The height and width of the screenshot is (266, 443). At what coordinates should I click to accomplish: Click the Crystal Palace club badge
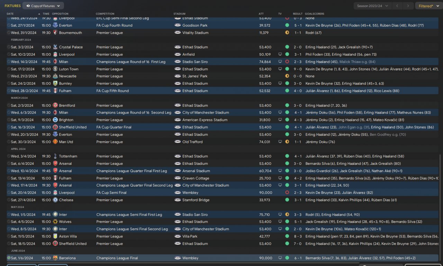55,47
